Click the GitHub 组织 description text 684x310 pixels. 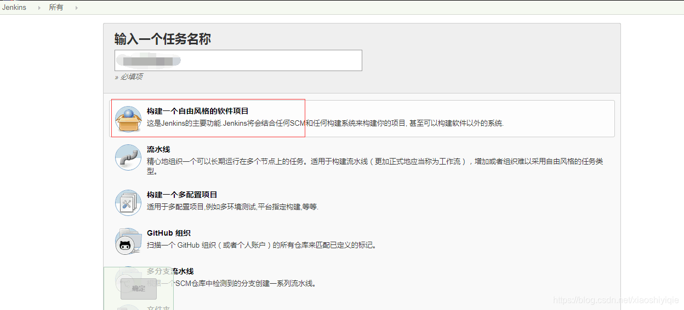coord(261,245)
